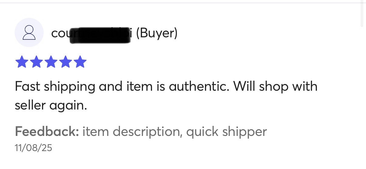Click the buyer profile avatar icon
This screenshot has width=366, height=169.
point(29,32)
